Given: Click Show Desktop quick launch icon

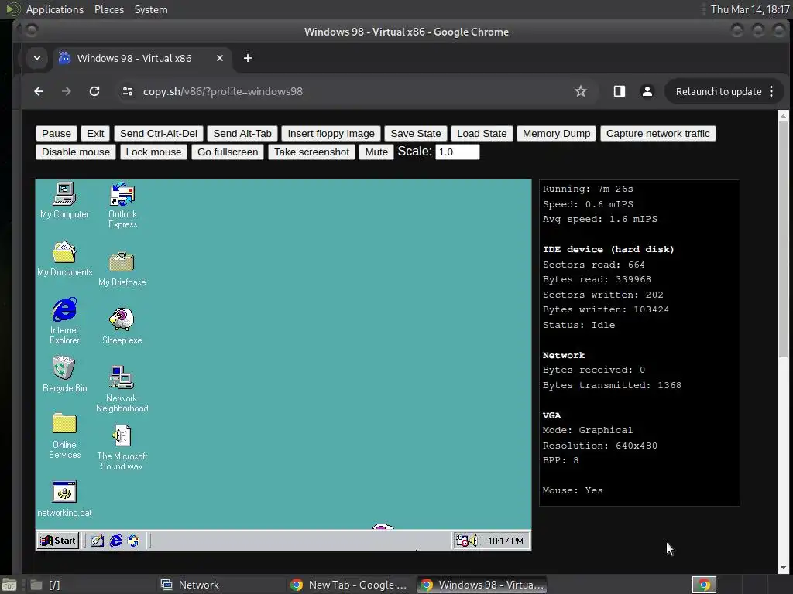Looking at the screenshot, I should [98, 541].
